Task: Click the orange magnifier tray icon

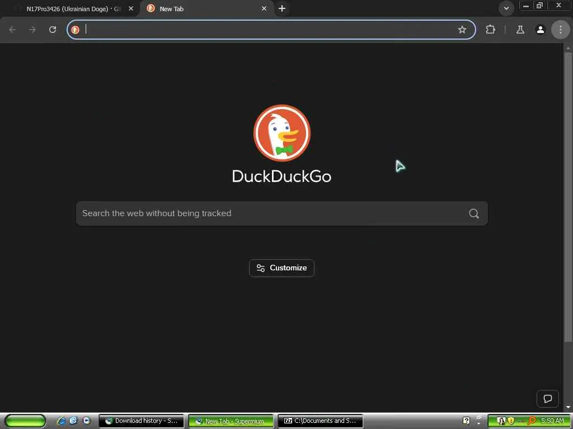Action: [x=532, y=421]
